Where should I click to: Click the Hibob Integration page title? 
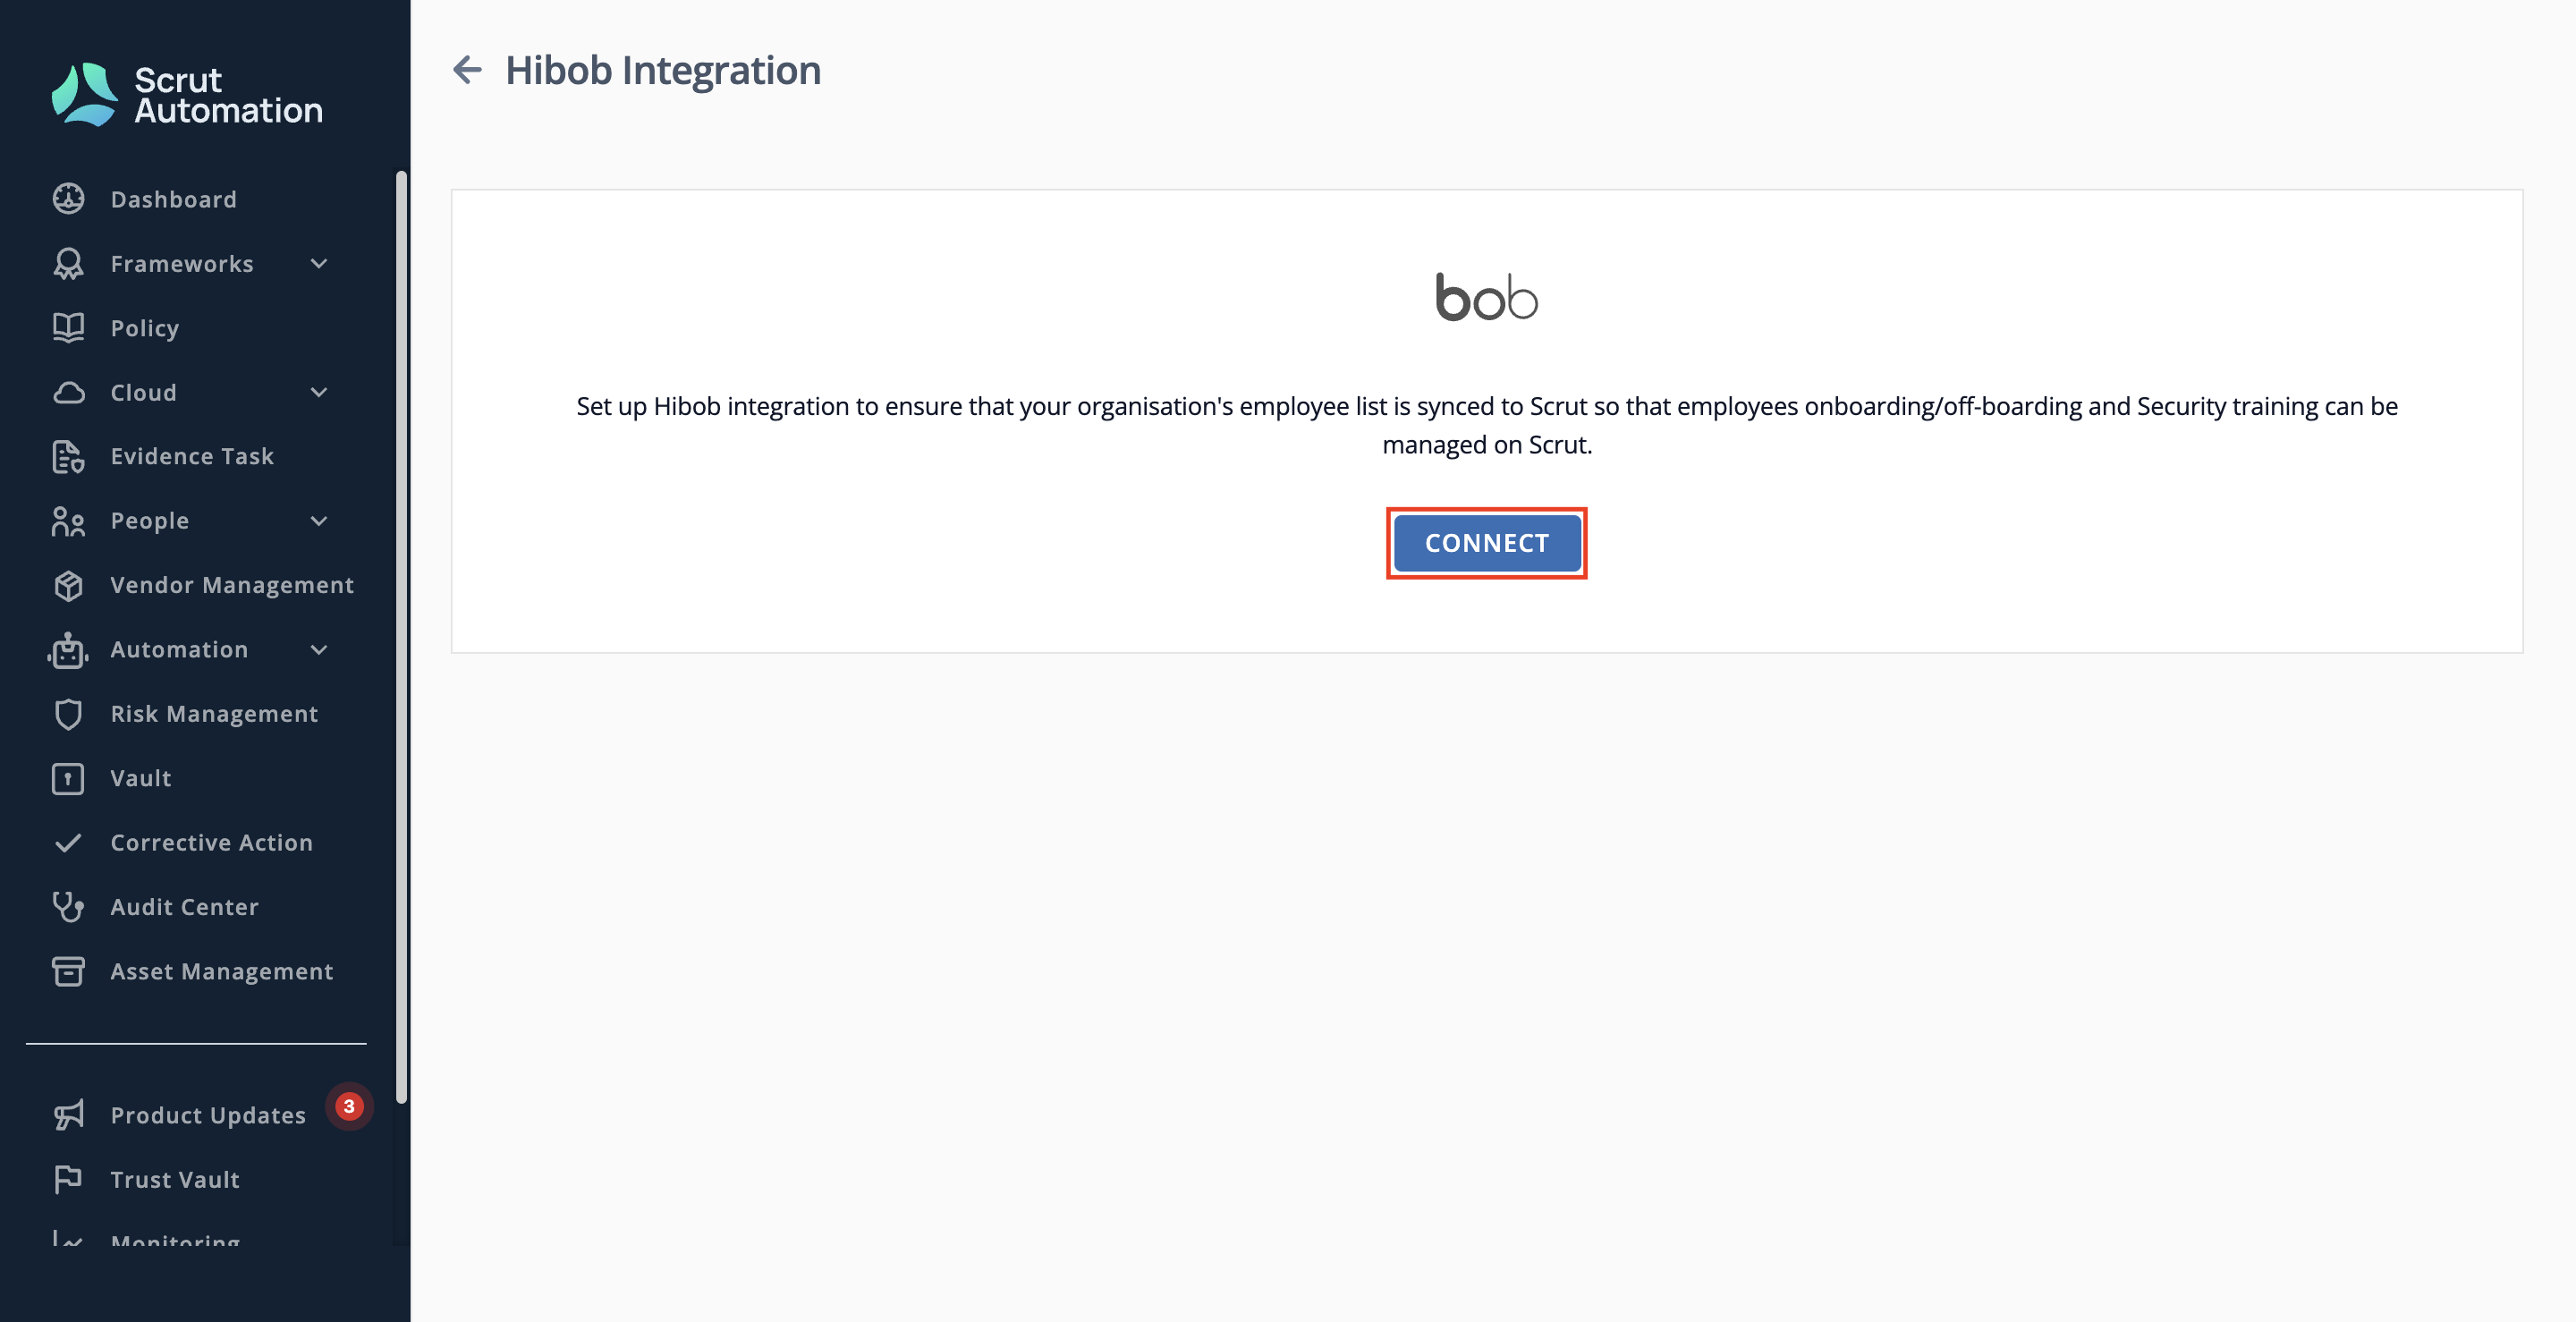click(663, 70)
